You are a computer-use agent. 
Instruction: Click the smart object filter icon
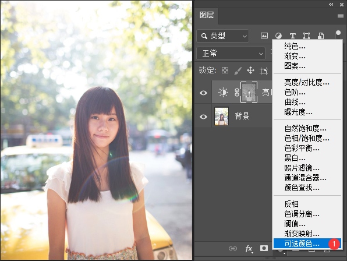coord(321,36)
